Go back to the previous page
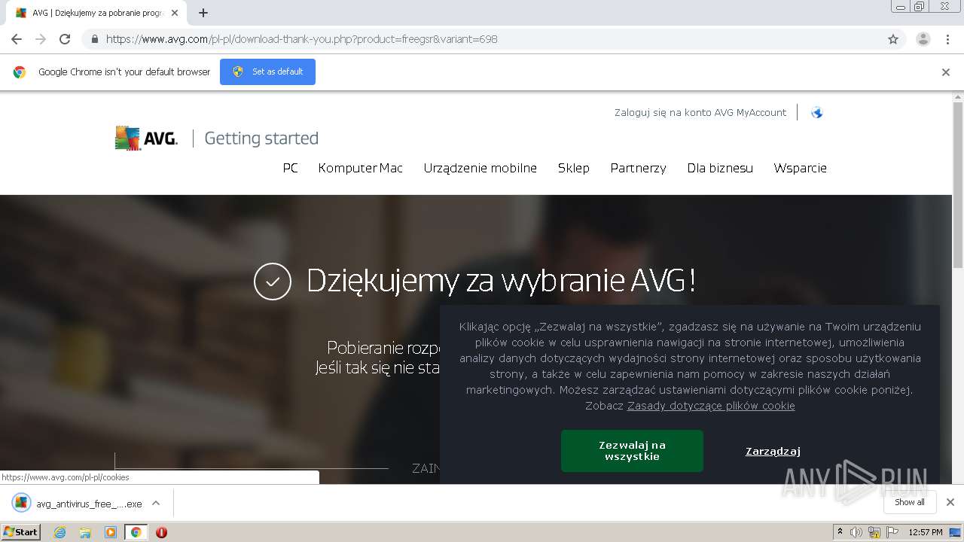The width and height of the screenshot is (964, 542). [17, 39]
